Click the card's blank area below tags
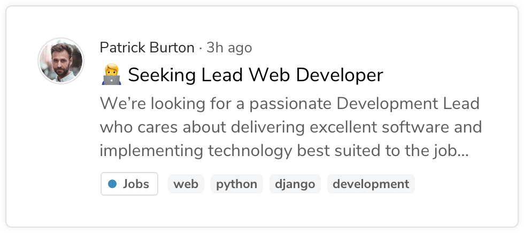524x233 pixels. click(x=262, y=211)
